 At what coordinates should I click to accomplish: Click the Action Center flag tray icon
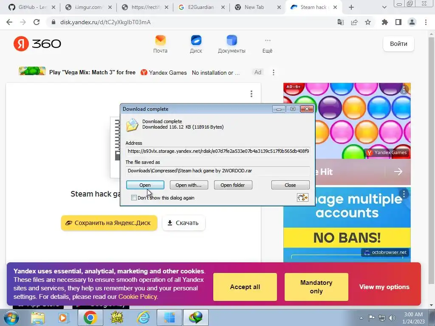pos(371,318)
